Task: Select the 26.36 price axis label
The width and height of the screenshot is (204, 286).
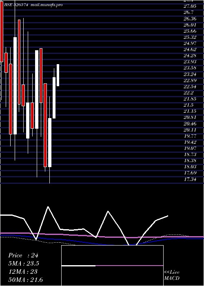Action: (190, 19)
